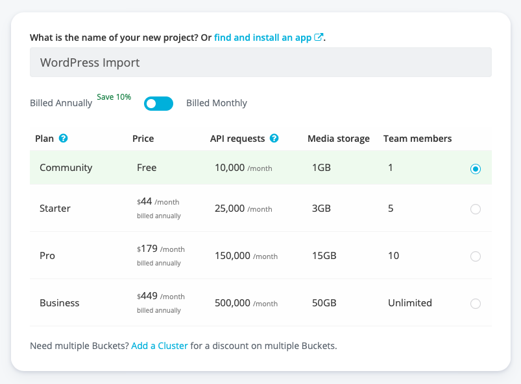Screen dimensions: 521x384
Task: Click the Pro plan $179 price
Action: (149, 249)
